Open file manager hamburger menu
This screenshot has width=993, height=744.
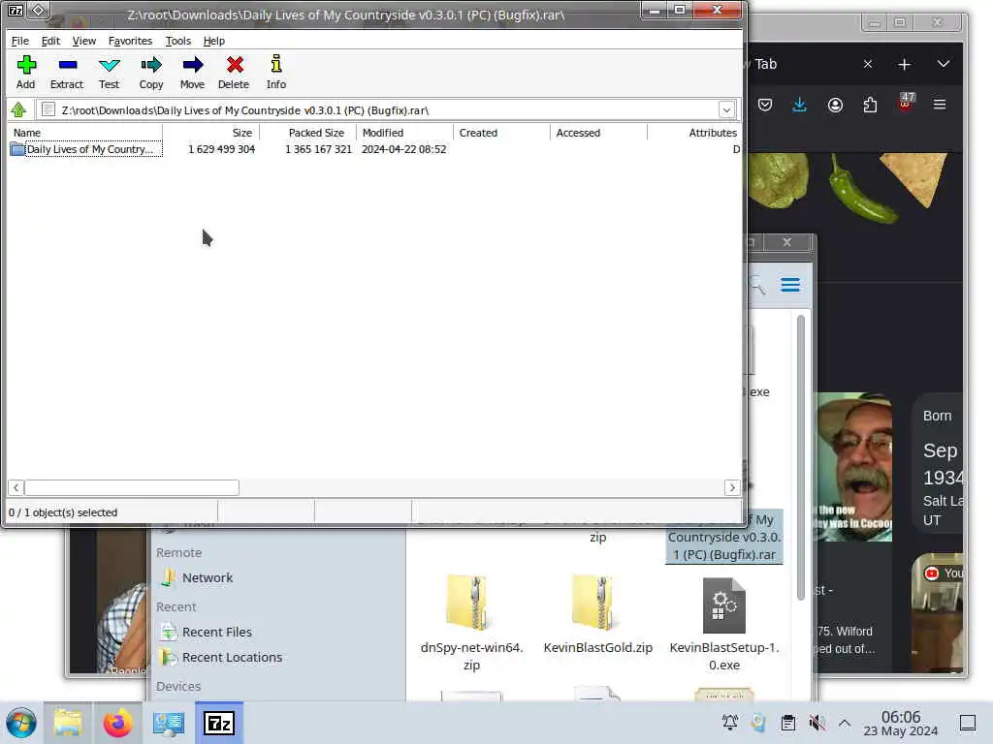789,285
